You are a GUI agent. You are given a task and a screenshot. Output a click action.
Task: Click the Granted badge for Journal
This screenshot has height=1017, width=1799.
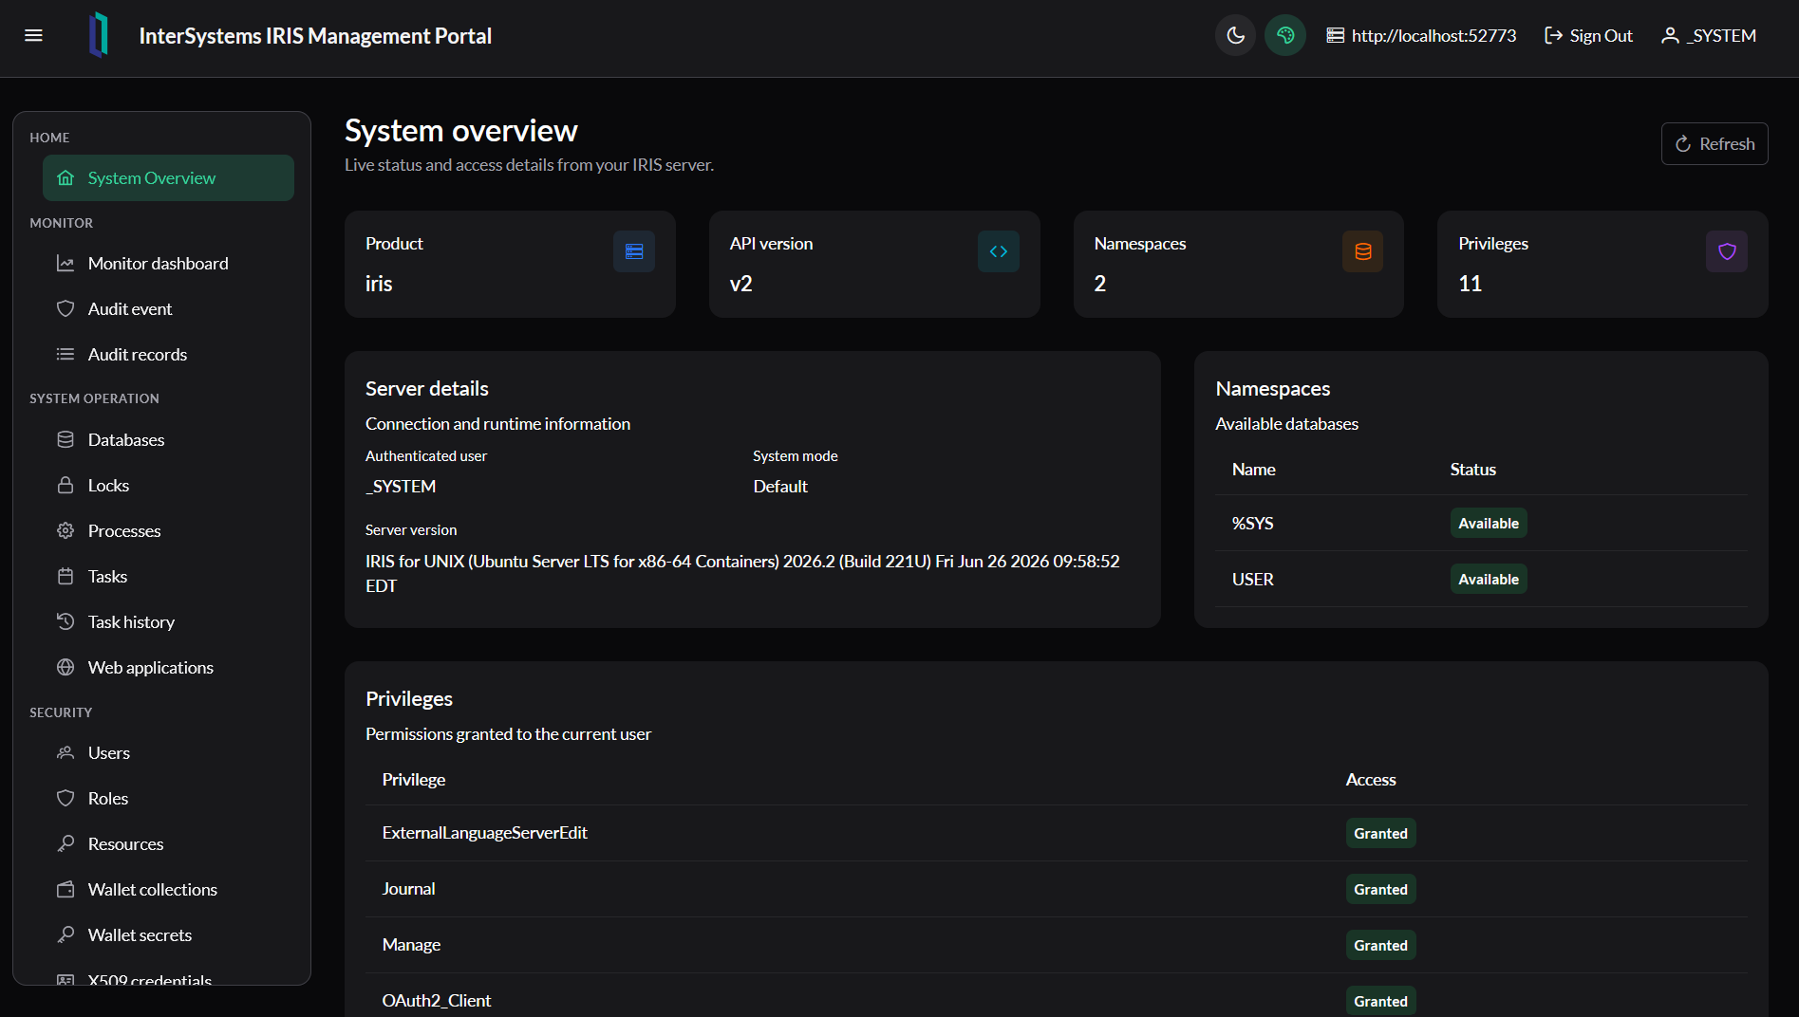coord(1381,890)
